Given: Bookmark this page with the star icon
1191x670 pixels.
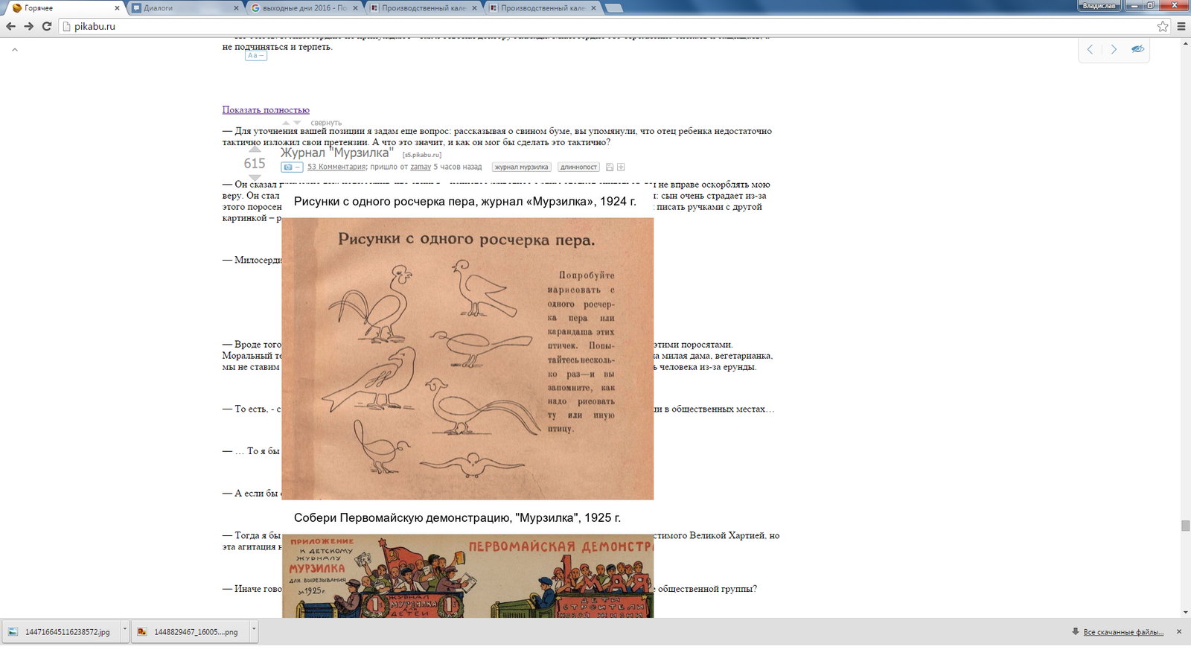Looking at the screenshot, I should pyautogui.click(x=1163, y=26).
